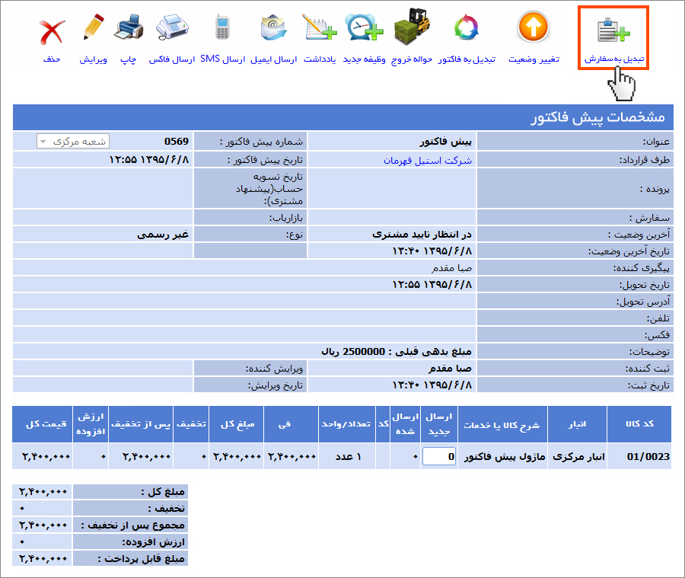
Task: Click the email envelope icon
Action: [273, 27]
